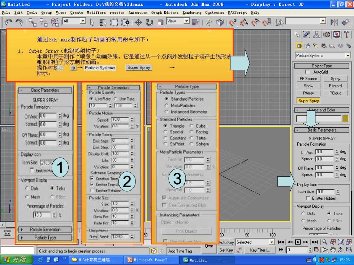Select the Select and Rotate tool
The width and height of the screenshot is (354, 265).
[x=149, y=22]
